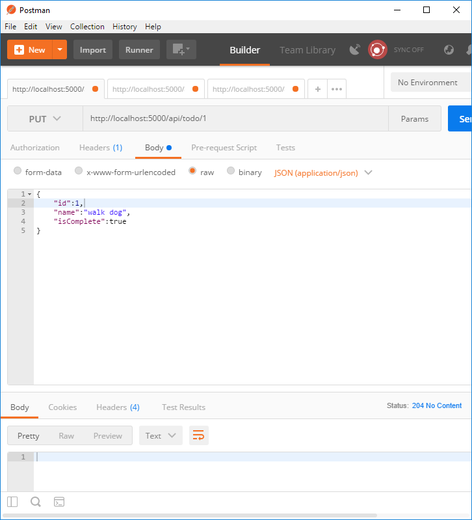Open the response Cookies tab
This screenshot has width=472, height=520.
(x=62, y=407)
